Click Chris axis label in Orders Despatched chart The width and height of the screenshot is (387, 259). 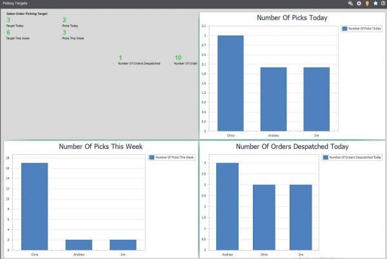tap(264, 254)
